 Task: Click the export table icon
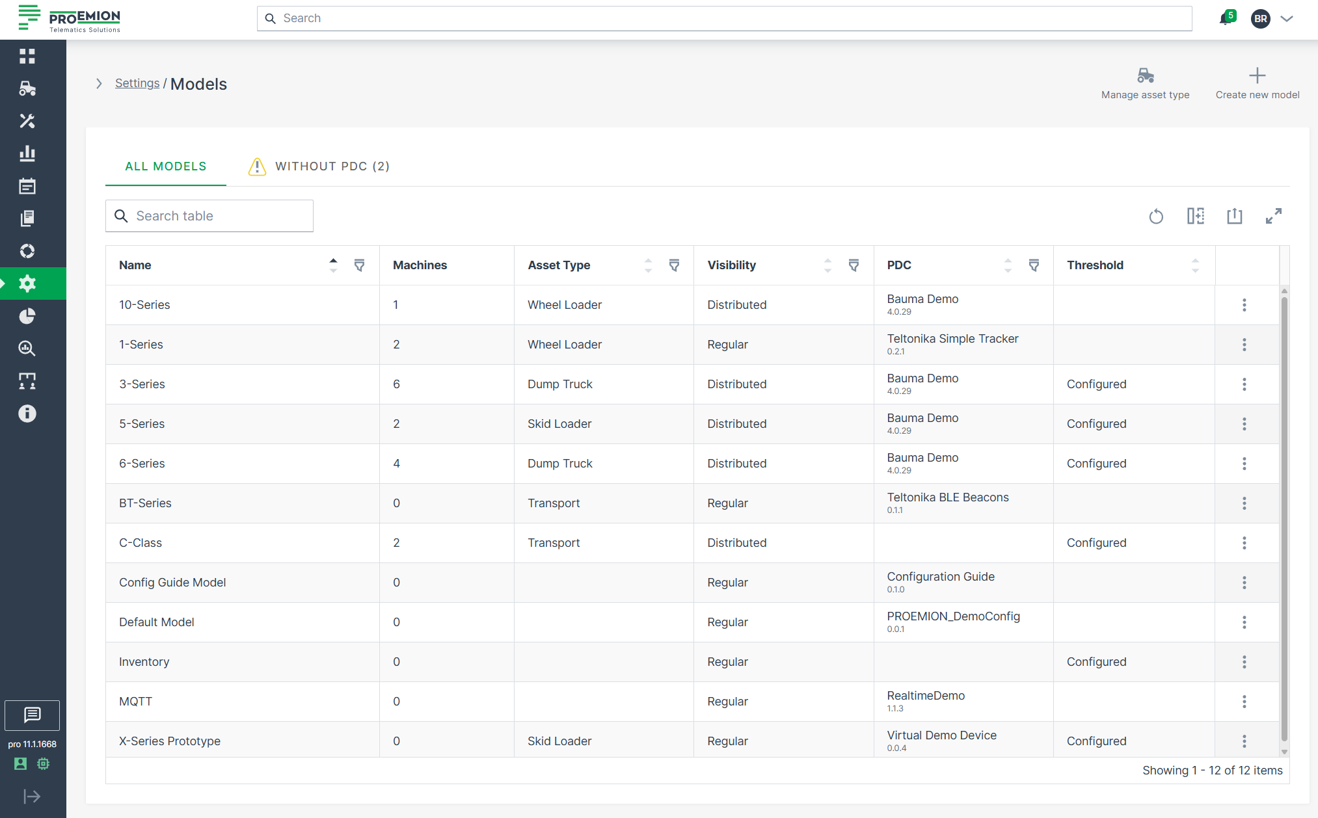tap(1234, 216)
